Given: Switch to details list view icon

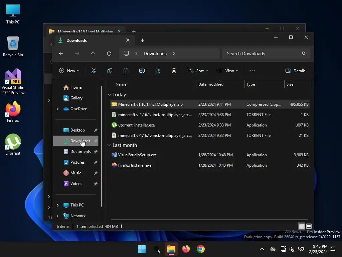Looking at the screenshot, I should pos(302,226).
